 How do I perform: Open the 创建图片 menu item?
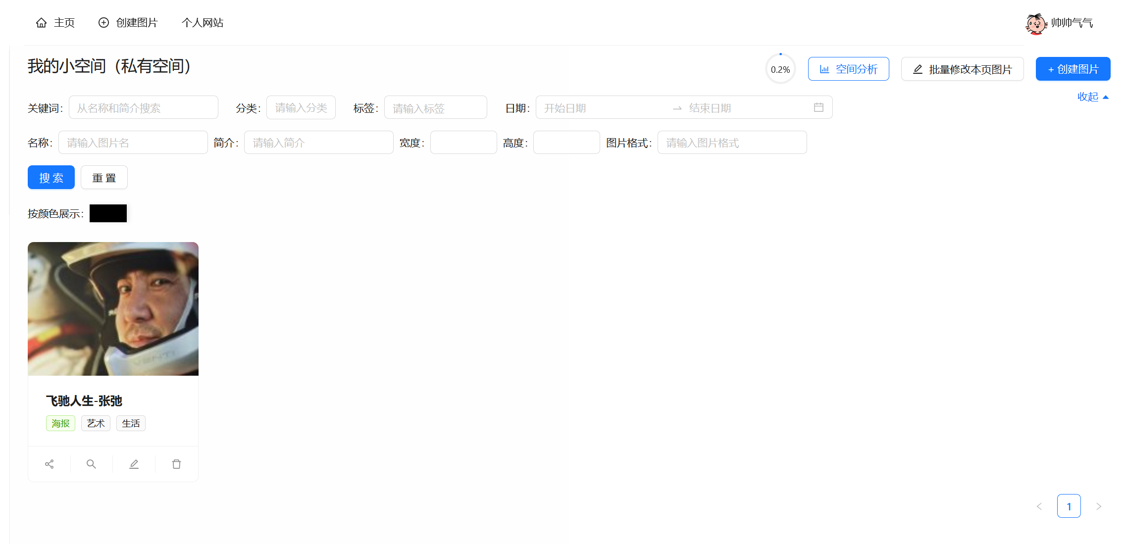[x=128, y=23]
